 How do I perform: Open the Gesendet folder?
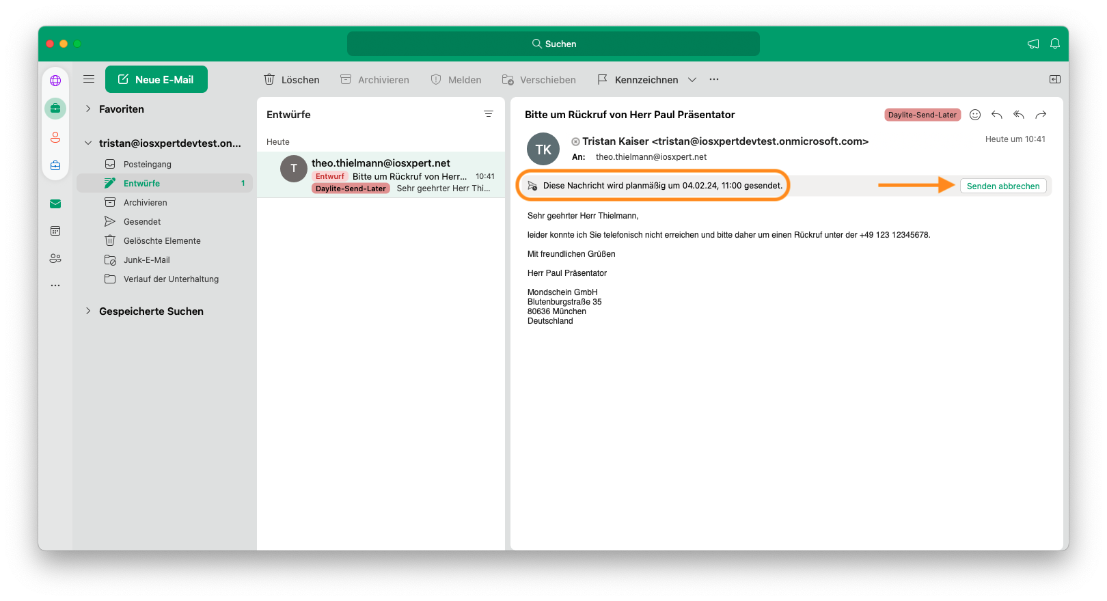(x=165, y=221)
